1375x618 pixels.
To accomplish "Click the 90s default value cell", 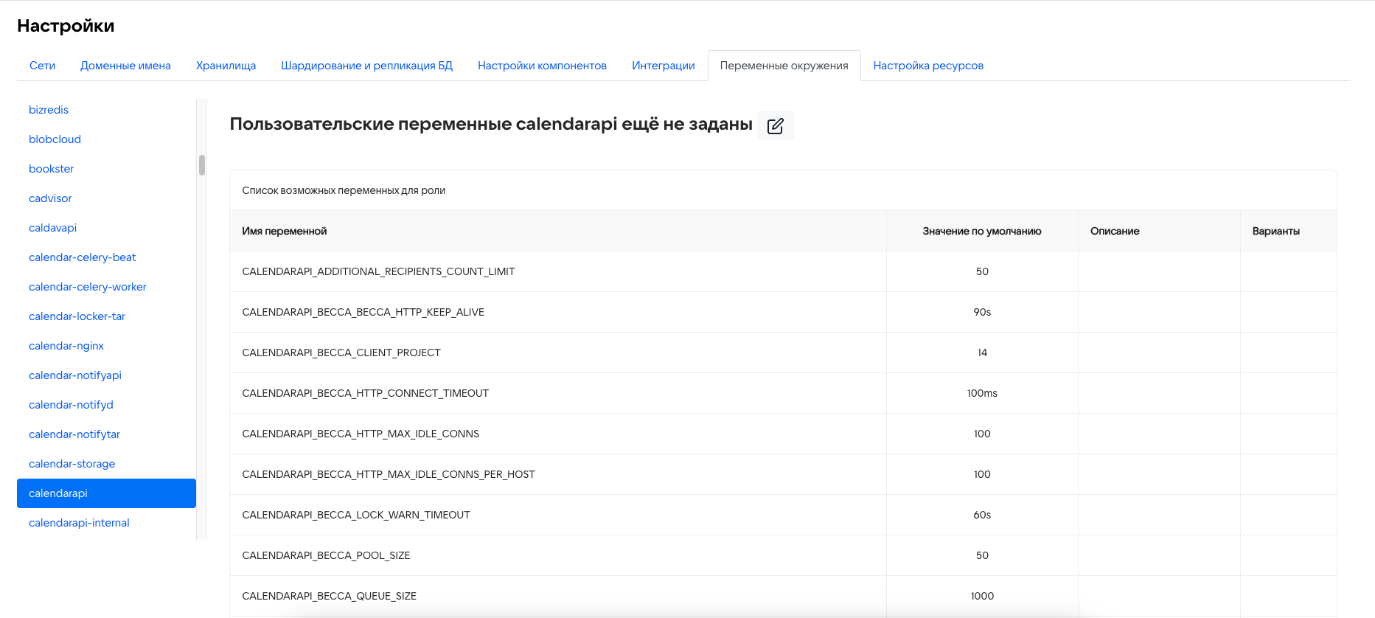I will (x=982, y=313).
